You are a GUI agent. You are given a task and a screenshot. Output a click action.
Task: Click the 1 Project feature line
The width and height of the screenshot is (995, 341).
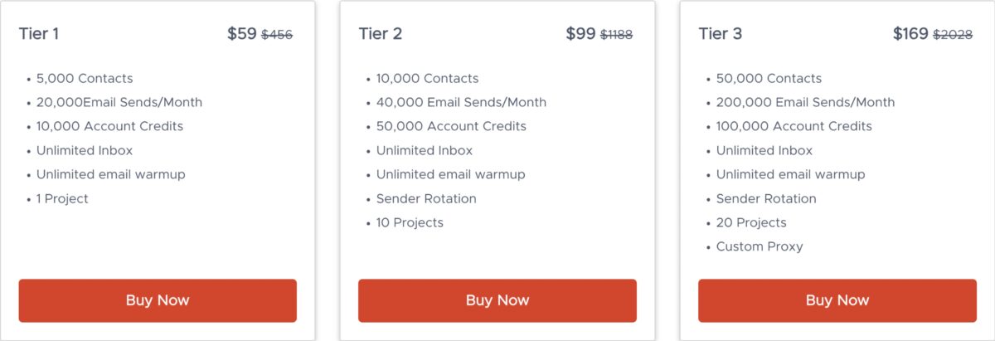pyautogui.click(x=62, y=199)
